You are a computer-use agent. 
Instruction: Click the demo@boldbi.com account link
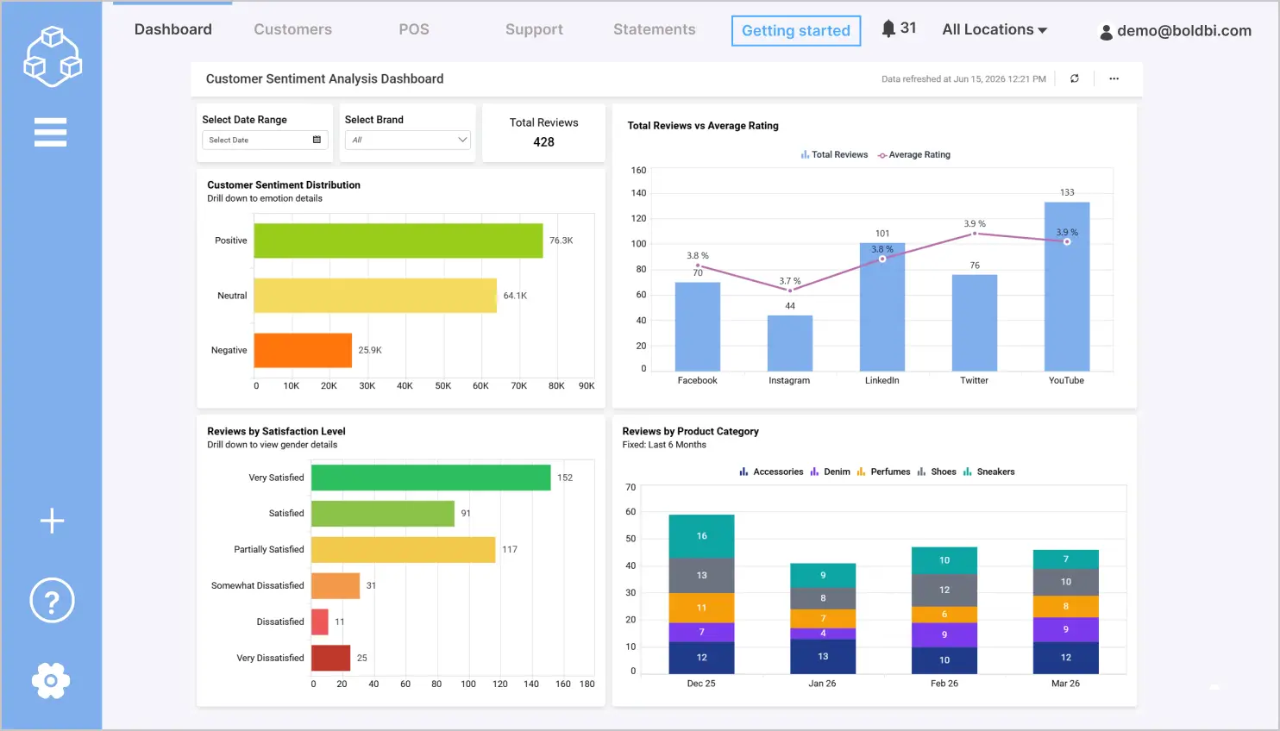tap(1184, 31)
